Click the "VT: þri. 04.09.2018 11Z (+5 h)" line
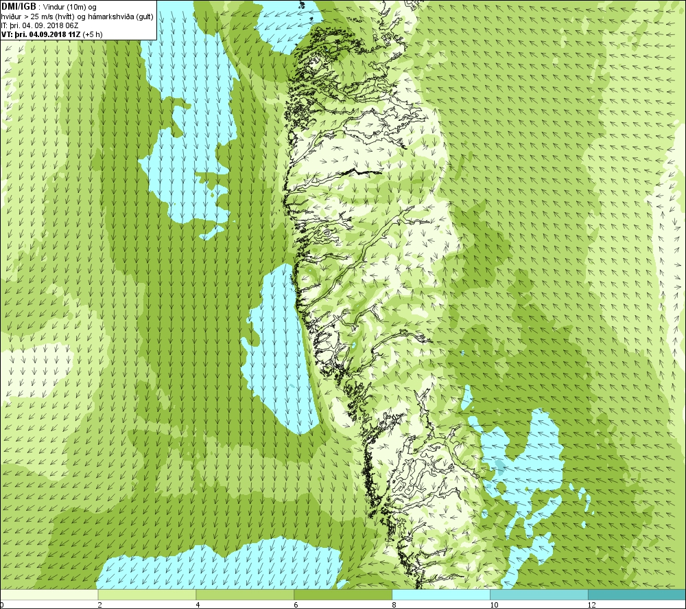Screen dimensions: 686x609 [52, 34]
